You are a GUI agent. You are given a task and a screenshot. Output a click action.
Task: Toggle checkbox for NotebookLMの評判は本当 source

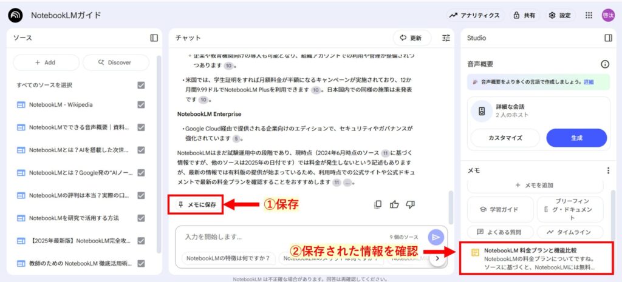pos(141,195)
